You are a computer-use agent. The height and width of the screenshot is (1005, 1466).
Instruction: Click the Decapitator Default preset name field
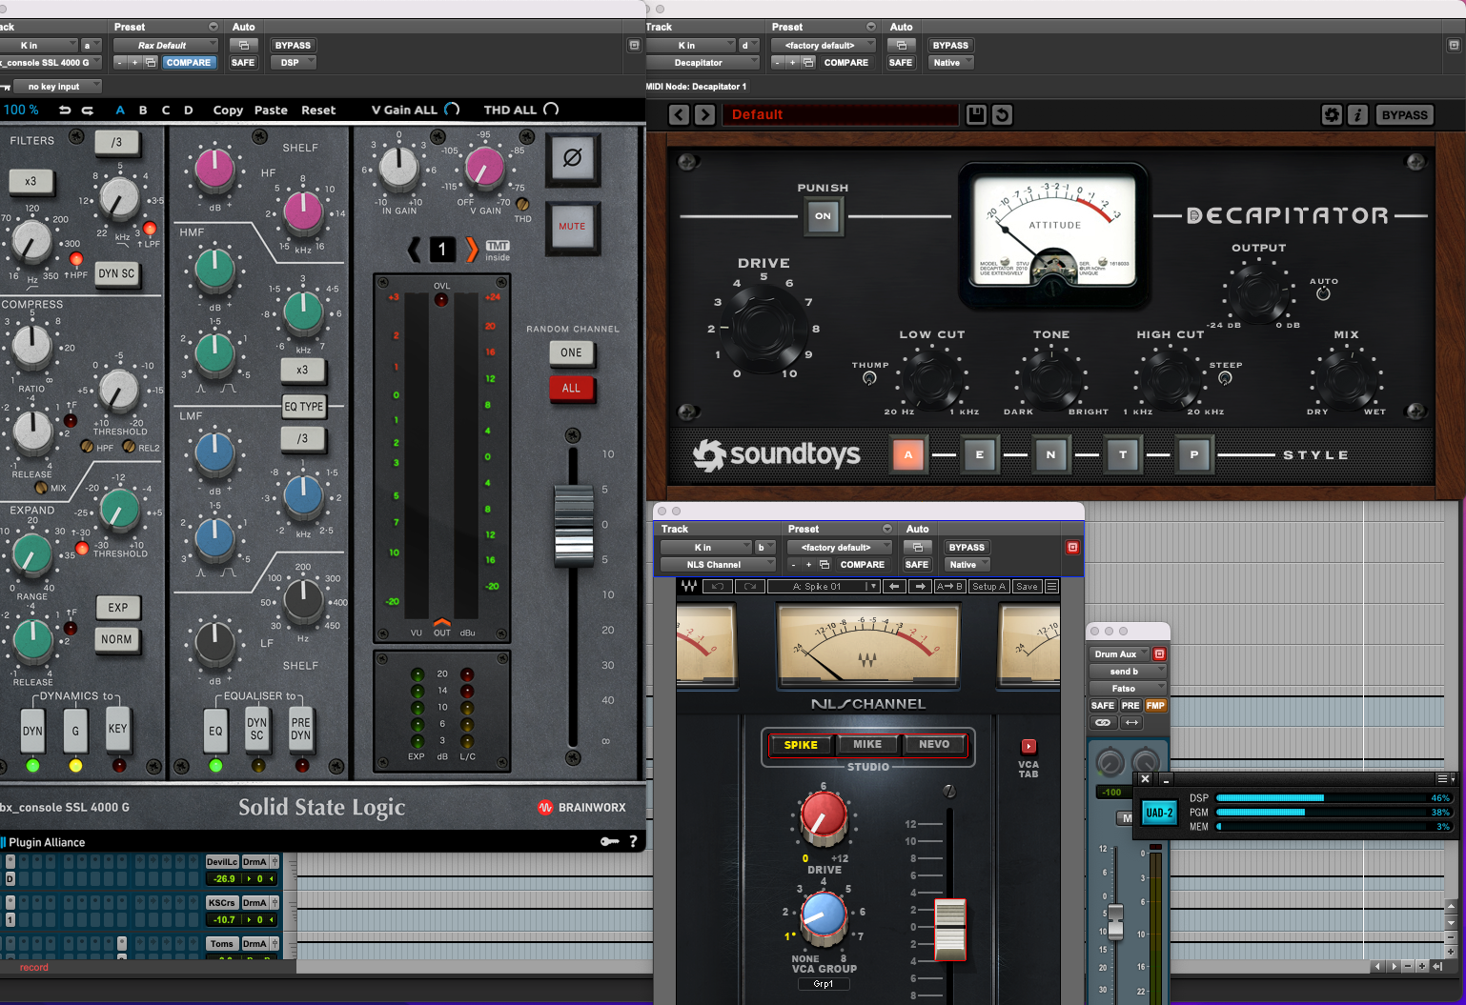pos(841,115)
